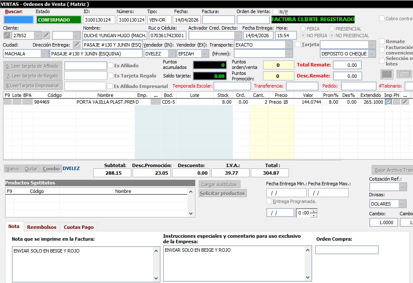Click the edit pencil right of Cliente dropdown
Image resolution: width=413 pixels, height=283 pixels.
coord(47,36)
